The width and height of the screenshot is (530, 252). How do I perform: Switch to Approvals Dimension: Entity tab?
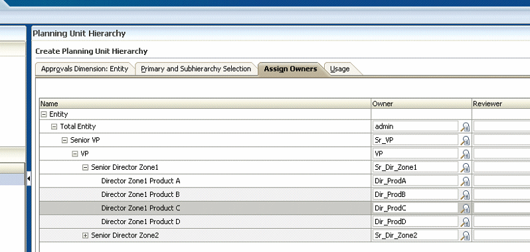pos(84,69)
